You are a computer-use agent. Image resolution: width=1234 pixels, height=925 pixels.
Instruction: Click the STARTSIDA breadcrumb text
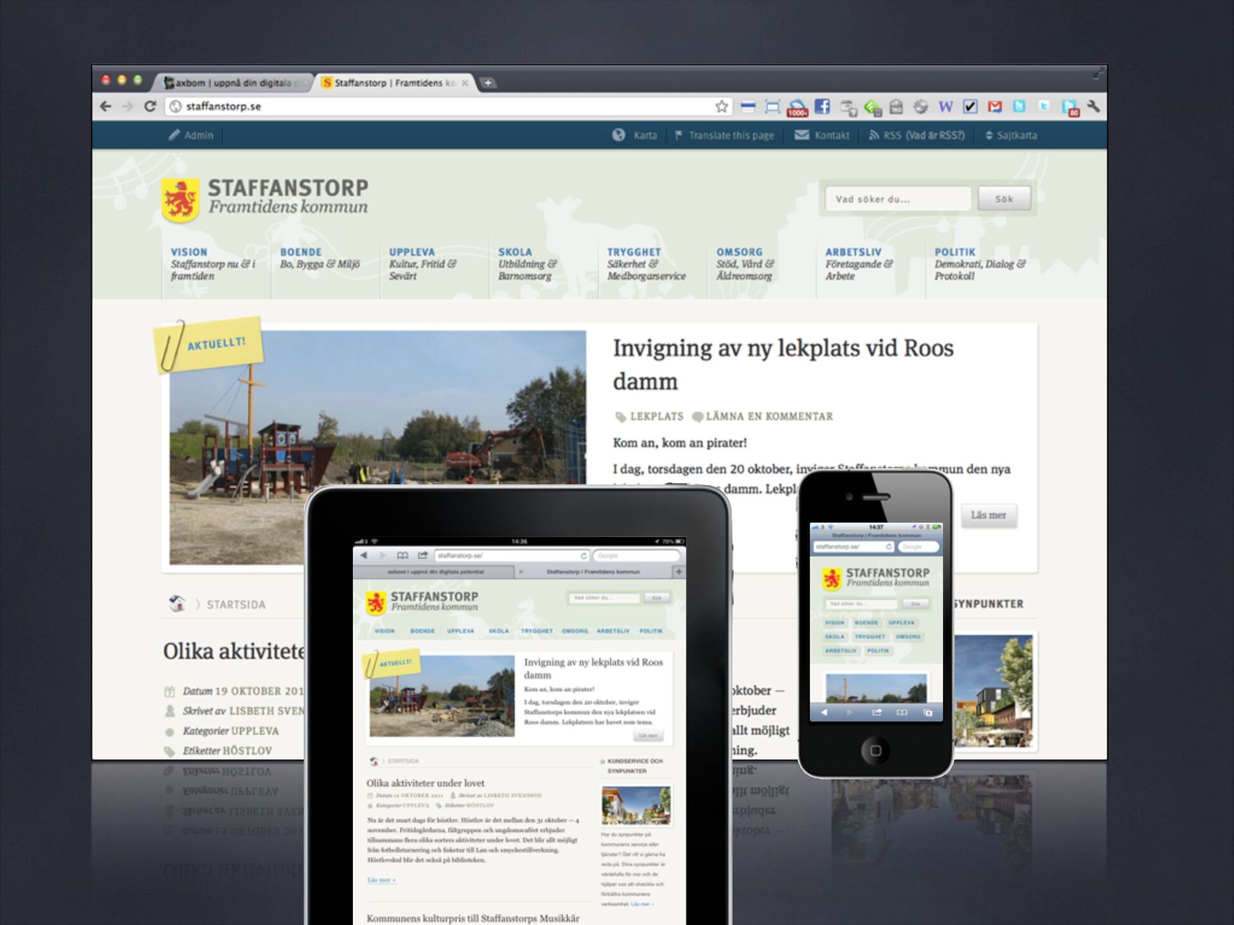(236, 604)
